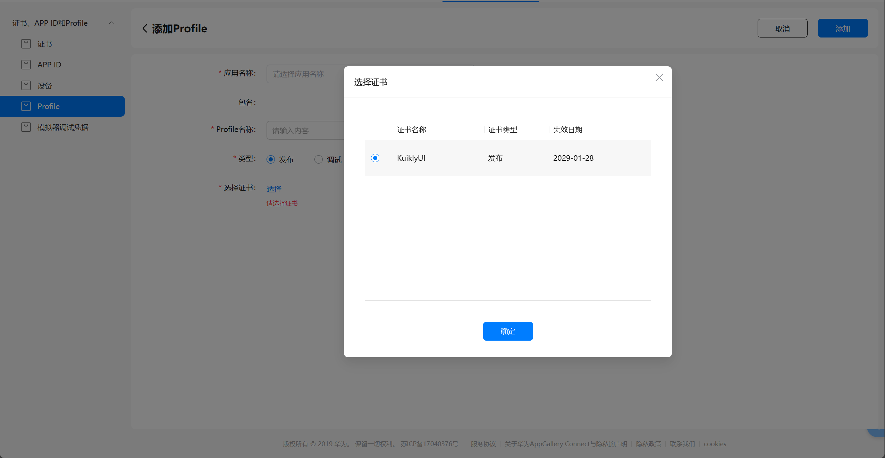The width and height of the screenshot is (885, 458).
Task: Click the APP ID sidebar icon
Action: coord(26,65)
